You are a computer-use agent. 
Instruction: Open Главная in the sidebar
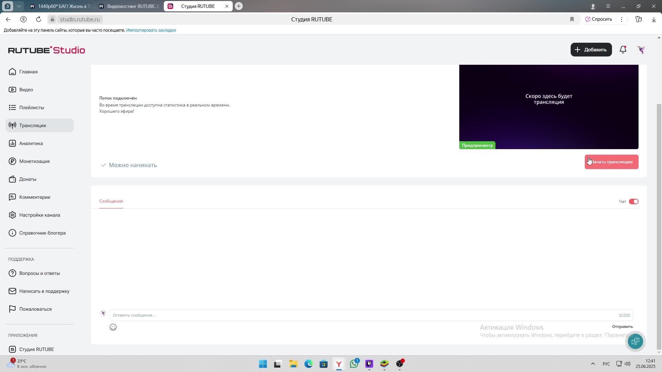[40, 72]
